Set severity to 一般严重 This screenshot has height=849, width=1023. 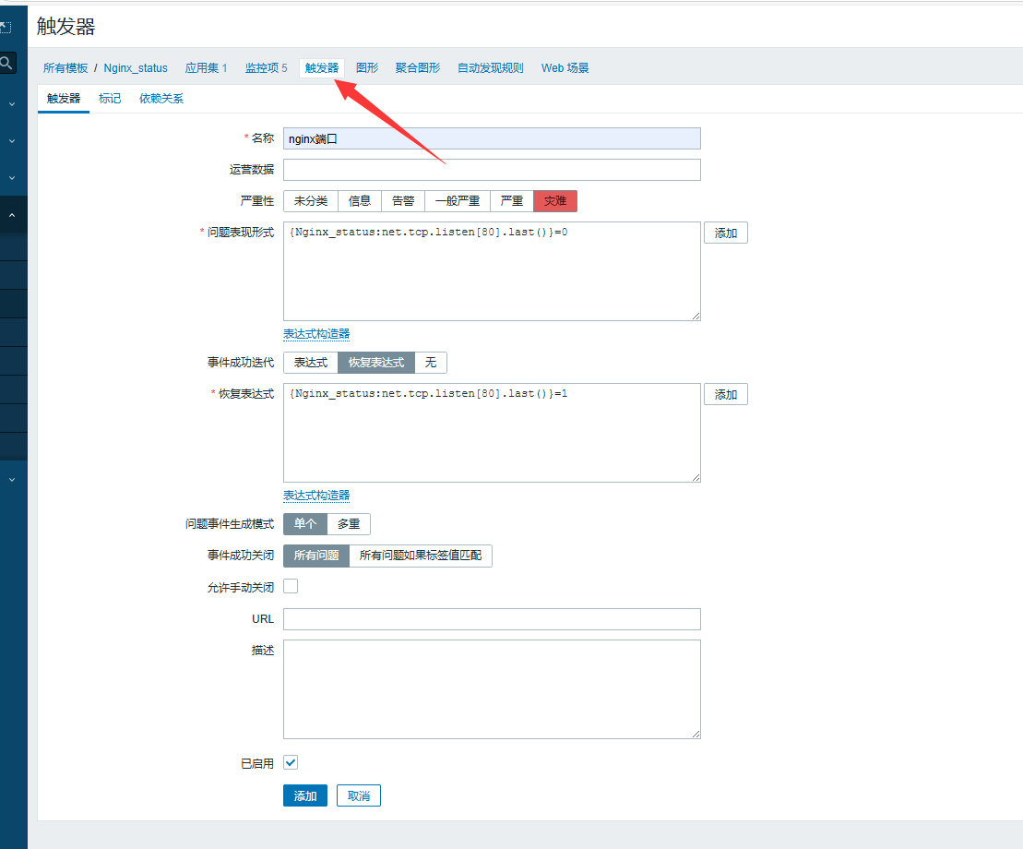point(458,201)
